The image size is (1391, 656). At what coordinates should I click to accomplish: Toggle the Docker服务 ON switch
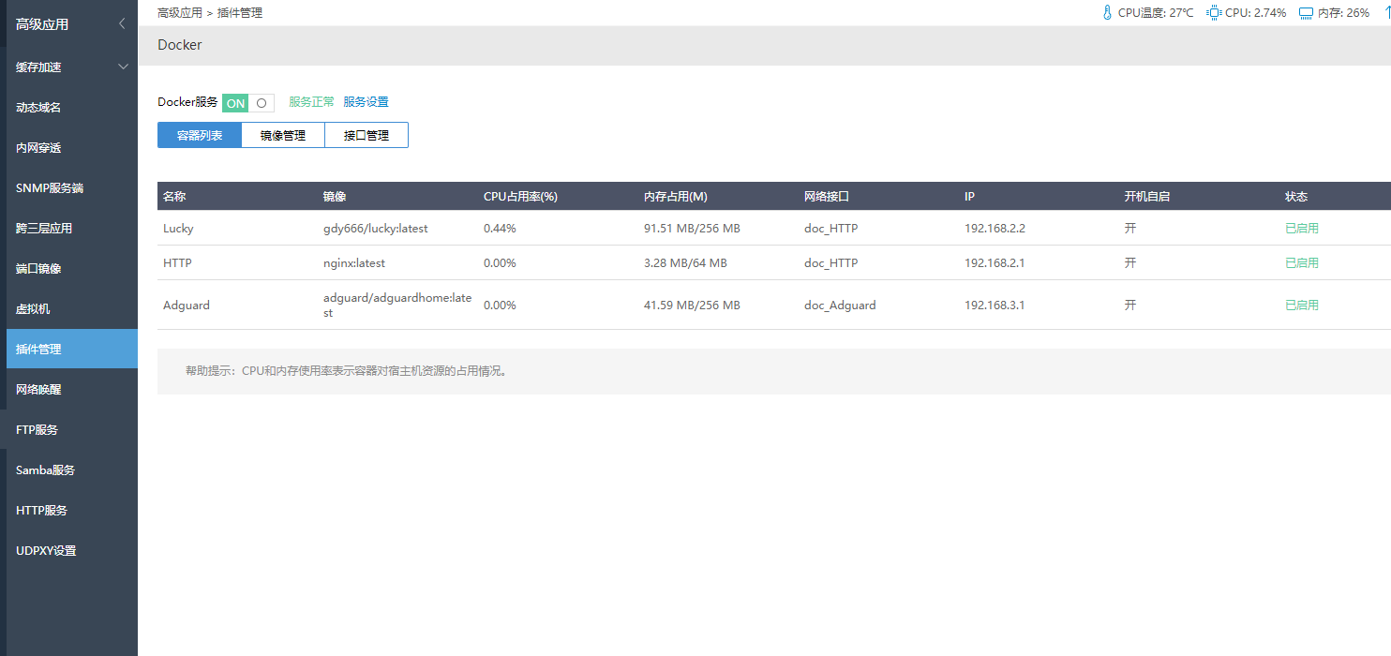tap(248, 103)
